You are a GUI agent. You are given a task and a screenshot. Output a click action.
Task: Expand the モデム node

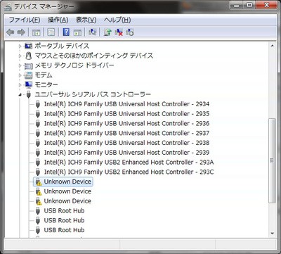click(20, 75)
